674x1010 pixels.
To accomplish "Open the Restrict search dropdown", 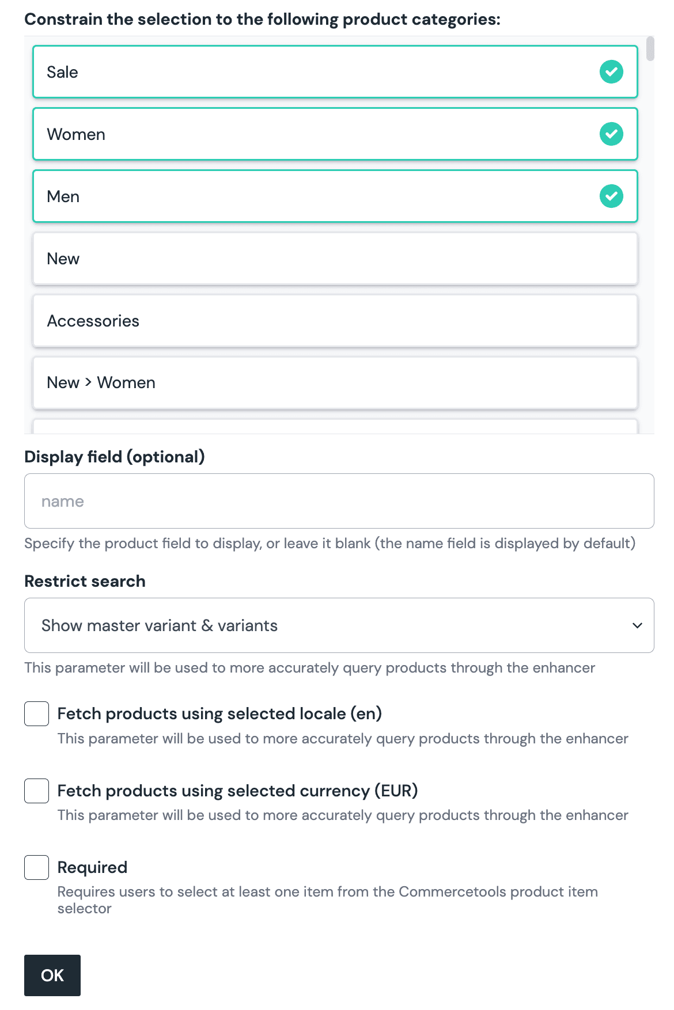I will click(x=339, y=625).
